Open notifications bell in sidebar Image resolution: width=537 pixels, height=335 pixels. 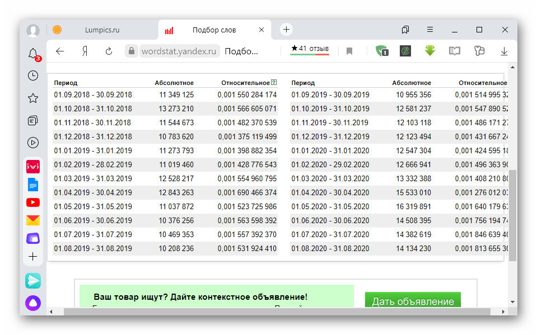33,54
